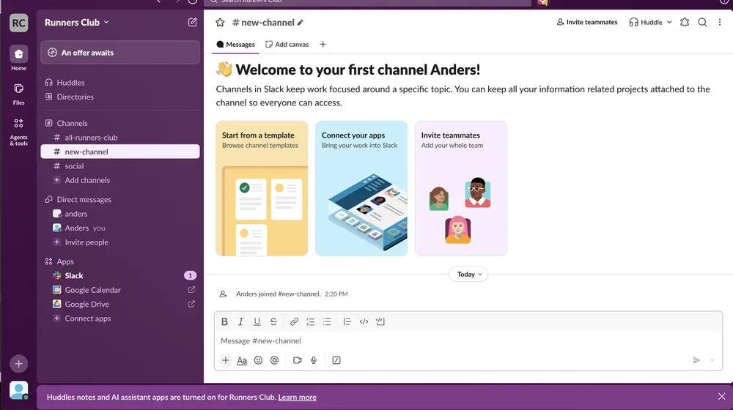Viewport: 733px width, 410px height.
Task: Click the An offer awaits banner
Action: [120, 52]
